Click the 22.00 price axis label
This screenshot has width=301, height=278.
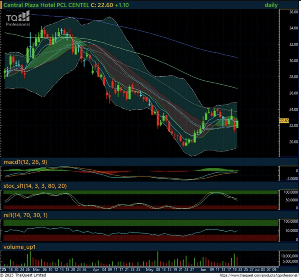point(293,125)
